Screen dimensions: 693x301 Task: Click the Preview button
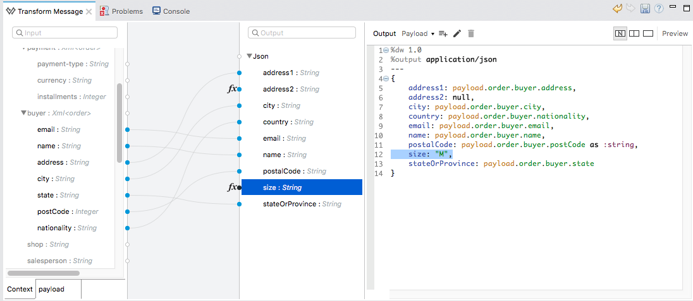point(675,33)
